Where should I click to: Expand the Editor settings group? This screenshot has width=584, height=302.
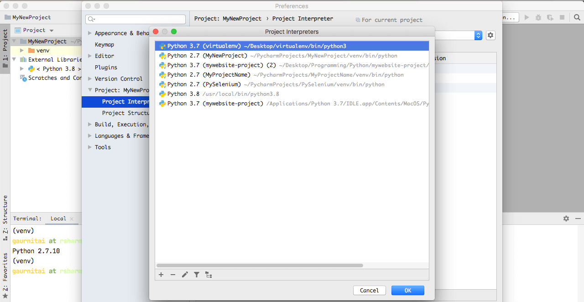tap(90, 56)
